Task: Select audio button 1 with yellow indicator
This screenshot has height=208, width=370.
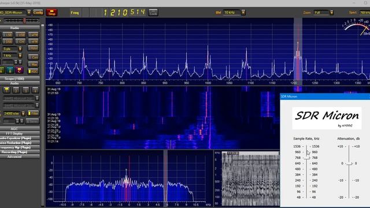Action: pyautogui.click(x=6, y=90)
